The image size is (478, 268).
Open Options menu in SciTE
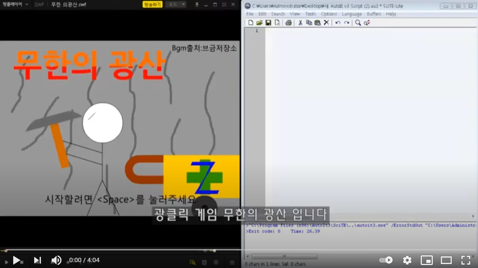coord(329,14)
